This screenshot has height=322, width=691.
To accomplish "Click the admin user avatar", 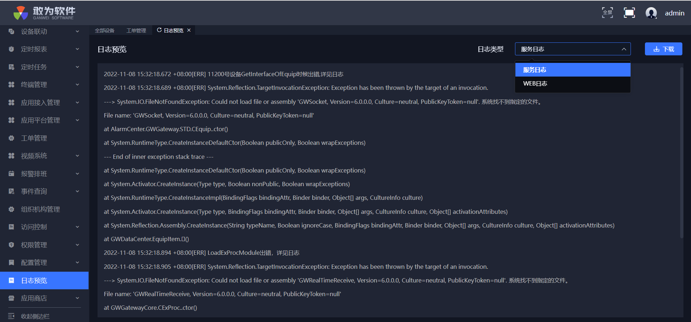I will click(651, 13).
